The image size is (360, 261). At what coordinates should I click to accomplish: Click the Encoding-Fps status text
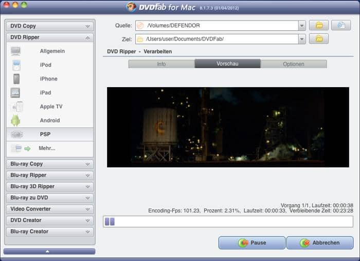(x=174, y=211)
